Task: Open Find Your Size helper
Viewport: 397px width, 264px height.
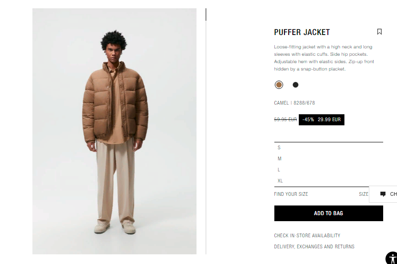Action: [x=291, y=194]
